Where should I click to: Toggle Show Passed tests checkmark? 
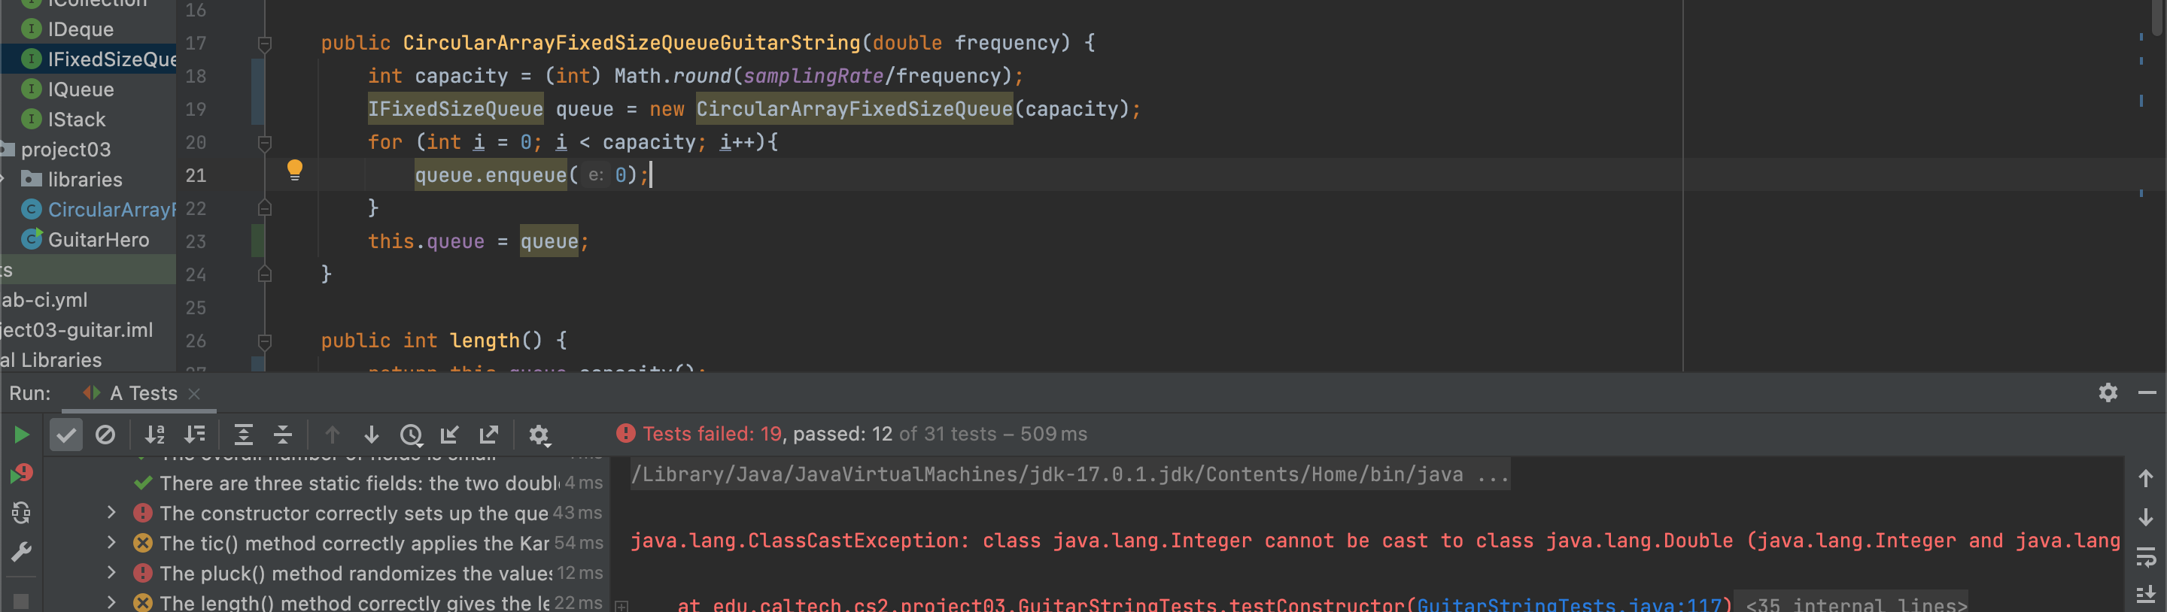coord(65,435)
